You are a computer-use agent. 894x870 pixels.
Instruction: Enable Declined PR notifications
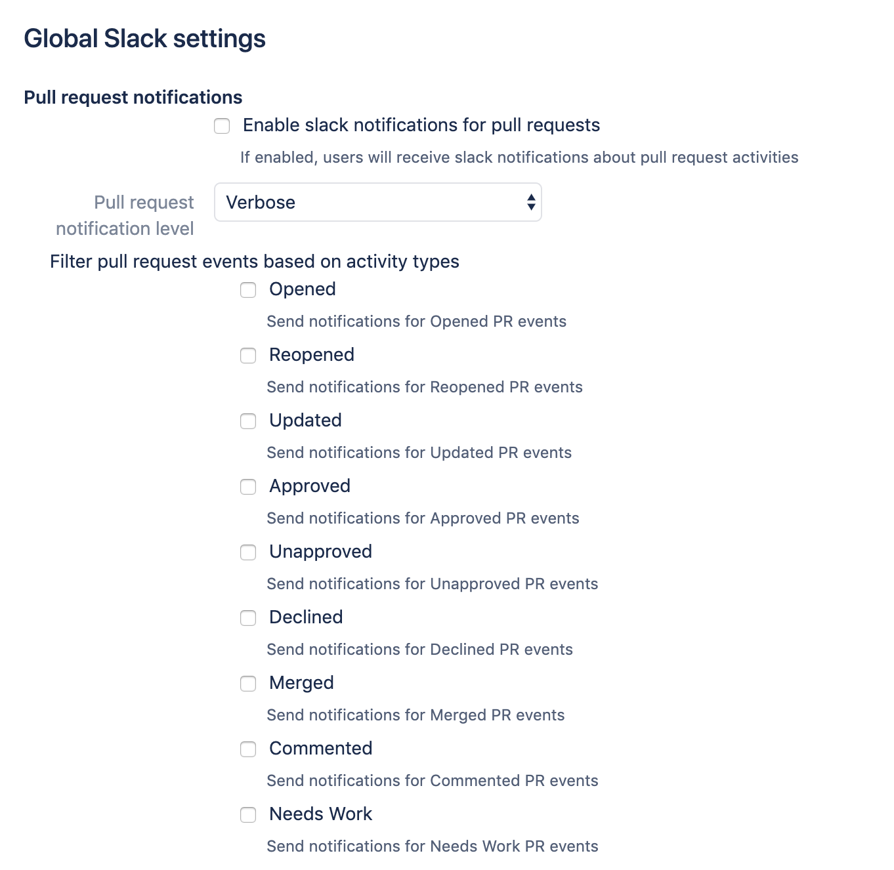tap(248, 618)
